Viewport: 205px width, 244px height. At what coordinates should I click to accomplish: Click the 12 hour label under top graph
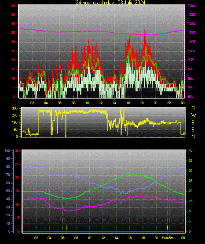coord(101,103)
